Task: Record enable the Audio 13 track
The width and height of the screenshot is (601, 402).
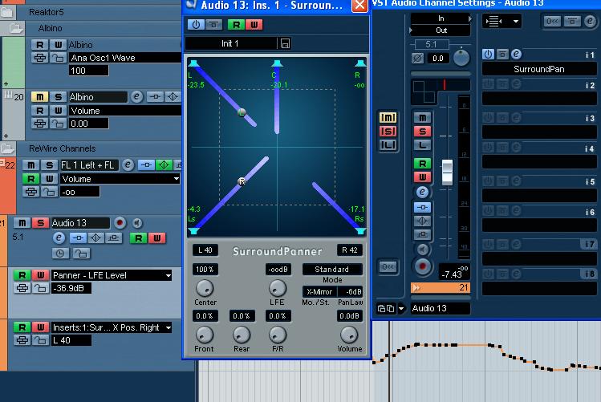Action: (120, 222)
